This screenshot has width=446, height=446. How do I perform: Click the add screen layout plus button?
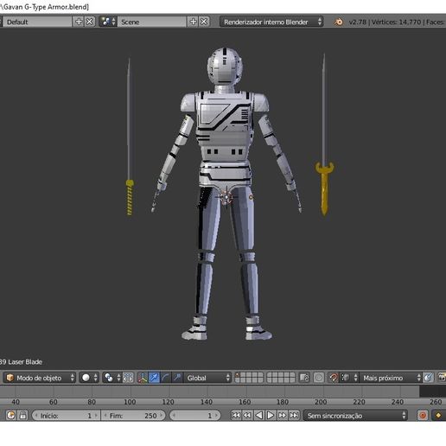pyautogui.click(x=79, y=22)
